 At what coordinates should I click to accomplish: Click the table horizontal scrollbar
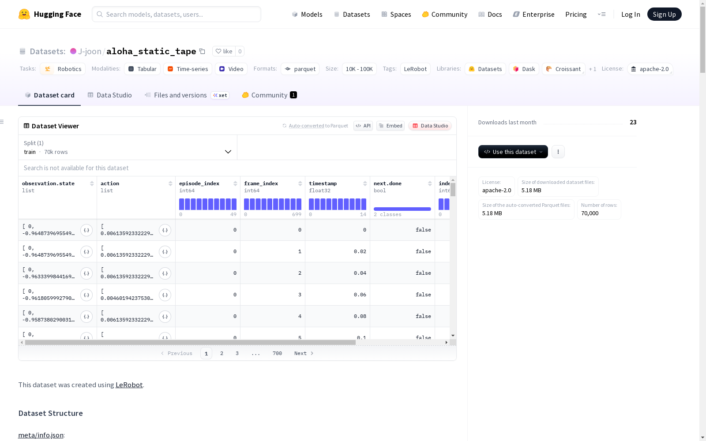point(190,342)
